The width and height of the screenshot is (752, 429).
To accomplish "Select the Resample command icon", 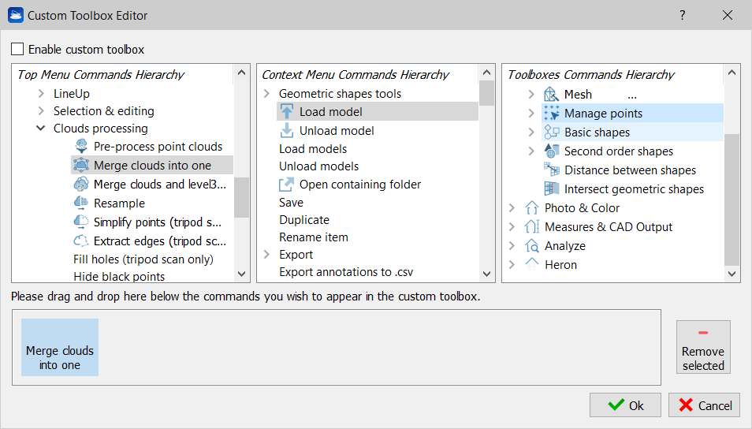I will [x=81, y=203].
